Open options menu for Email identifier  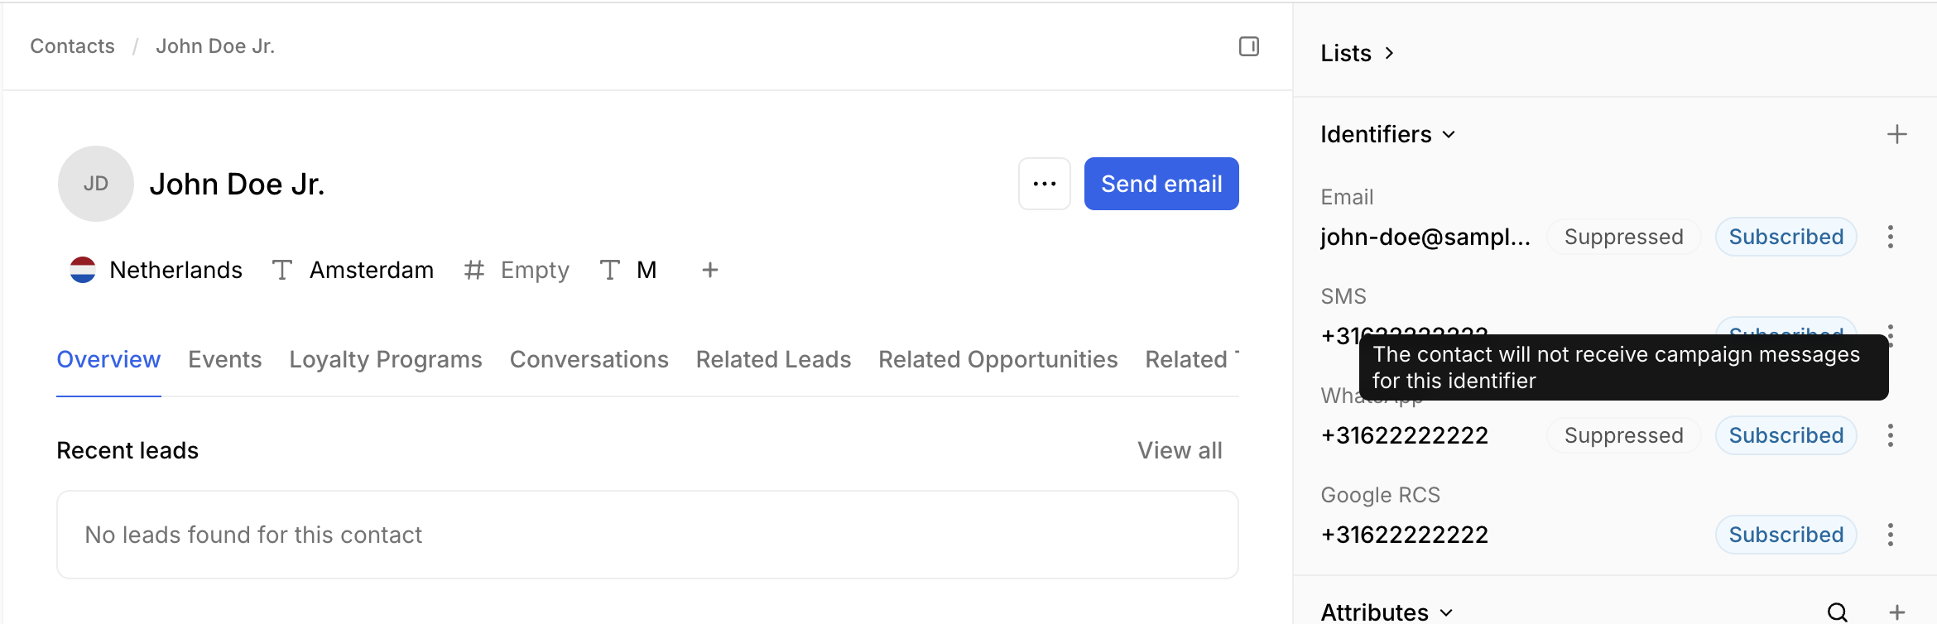(x=1890, y=237)
